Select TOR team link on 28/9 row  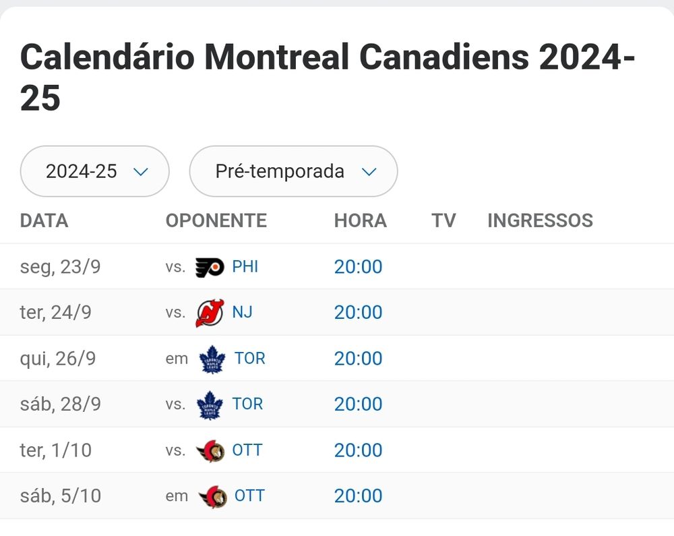(247, 405)
